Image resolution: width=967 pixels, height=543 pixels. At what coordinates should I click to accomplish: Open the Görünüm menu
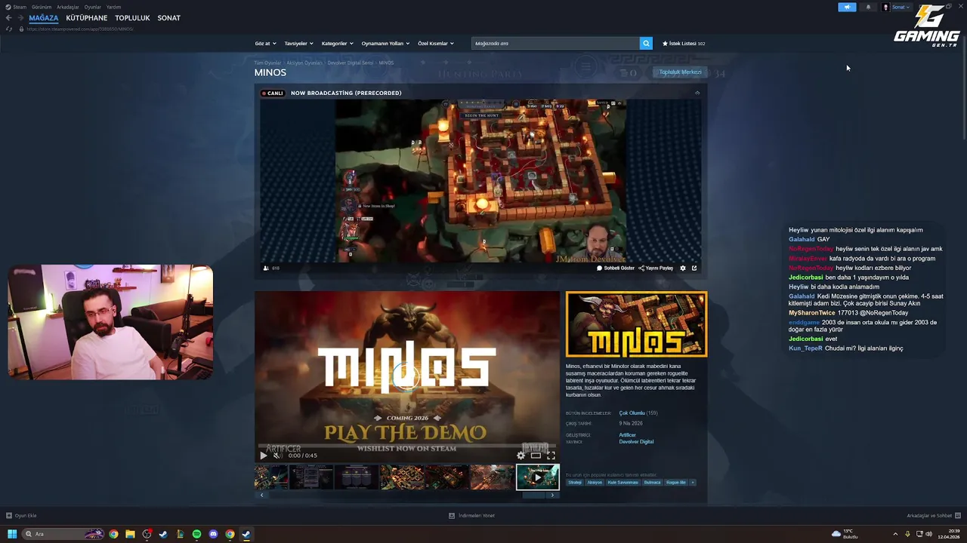[42, 7]
